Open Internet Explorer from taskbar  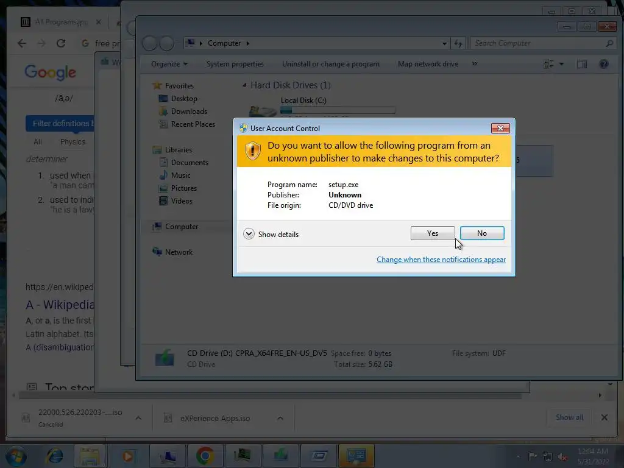coord(54,456)
